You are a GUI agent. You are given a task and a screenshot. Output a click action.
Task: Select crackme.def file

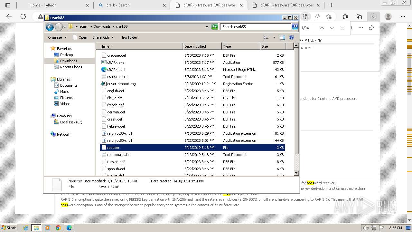point(192,55)
